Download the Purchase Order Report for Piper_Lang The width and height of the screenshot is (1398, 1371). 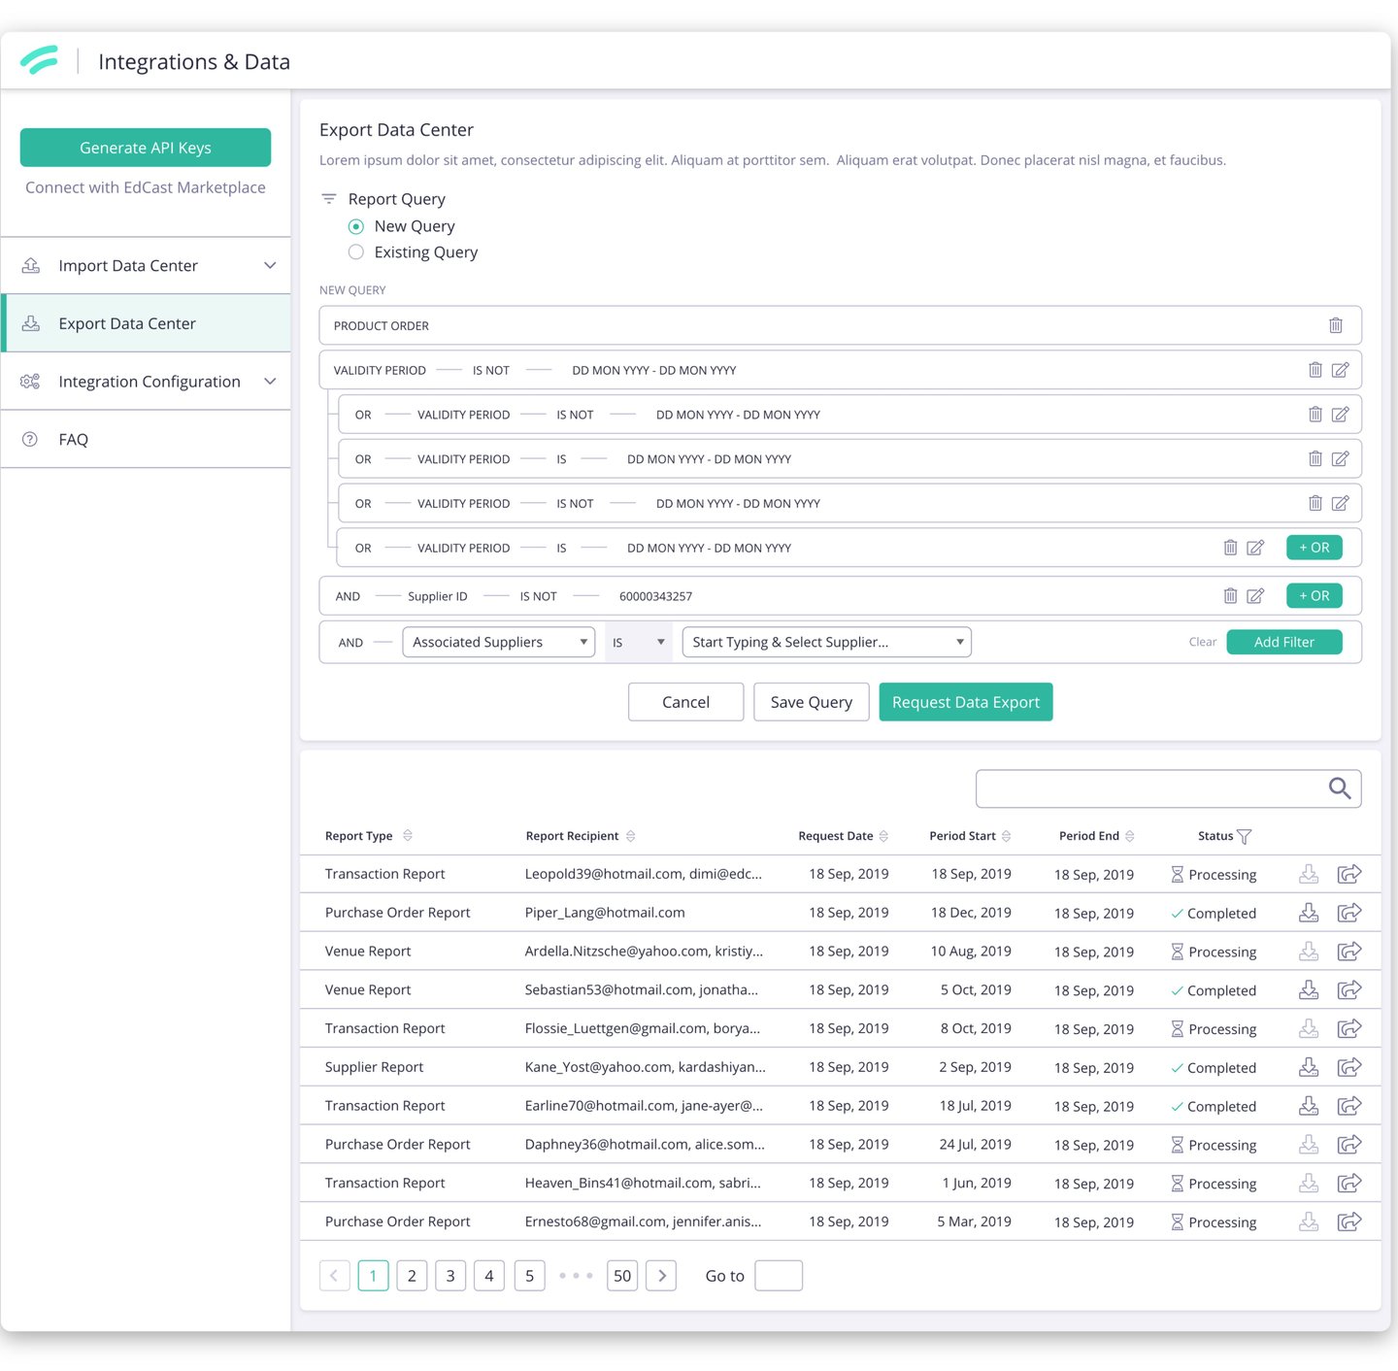tap(1309, 913)
